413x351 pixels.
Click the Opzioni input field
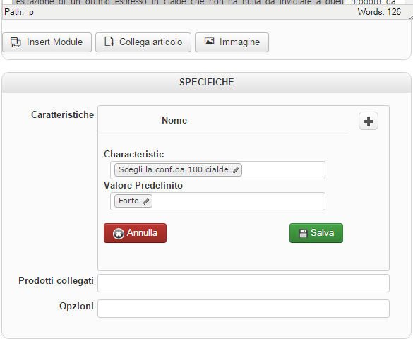point(244,309)
